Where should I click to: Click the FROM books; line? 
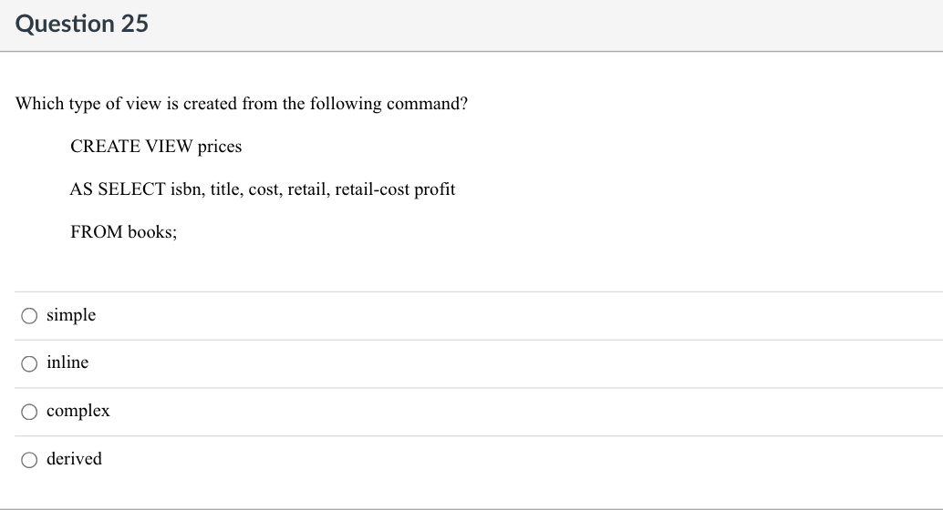(123, 232)
